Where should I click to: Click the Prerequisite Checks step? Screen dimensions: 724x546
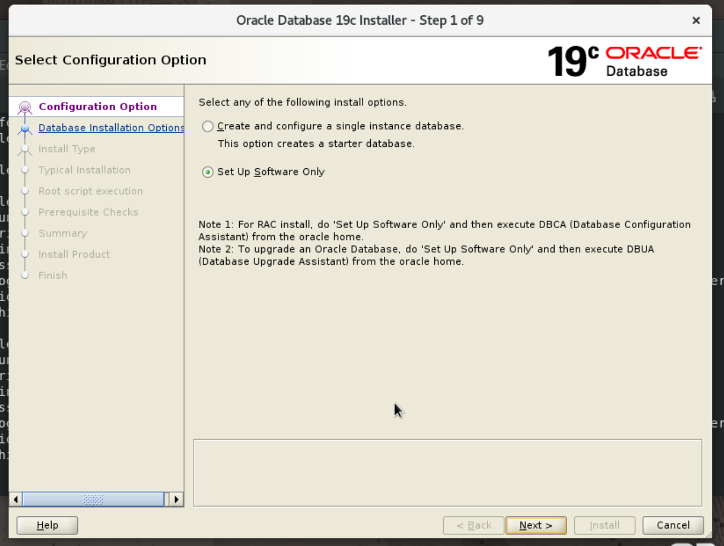pyautogui.click(x=88, y=212)
